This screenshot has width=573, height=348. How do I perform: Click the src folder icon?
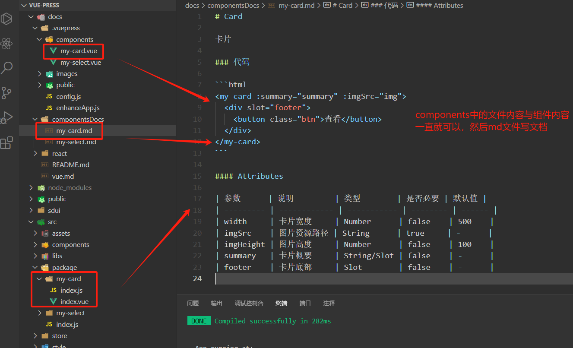click(x=41, y=222)
